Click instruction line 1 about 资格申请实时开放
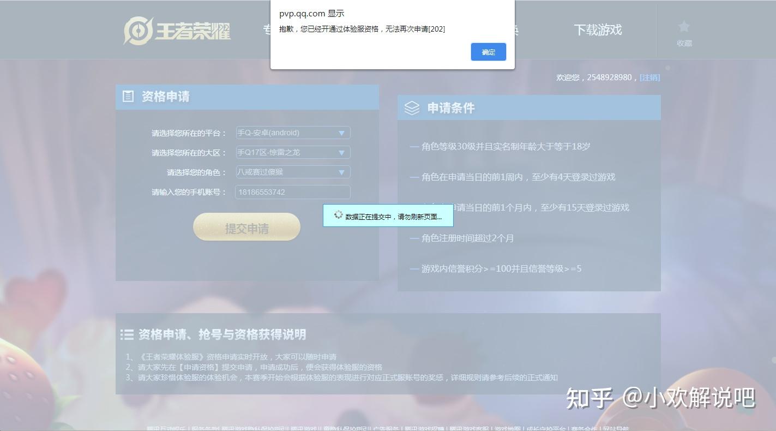Viewport: 776px width, 431px height. coord(231,357)
